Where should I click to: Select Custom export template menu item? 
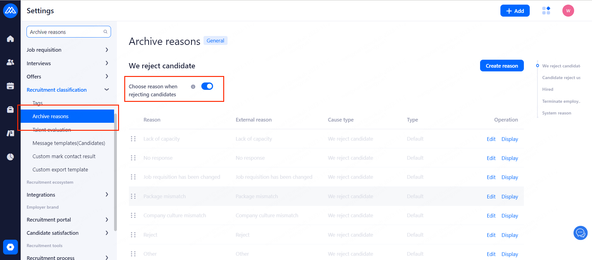pos(60,170)
